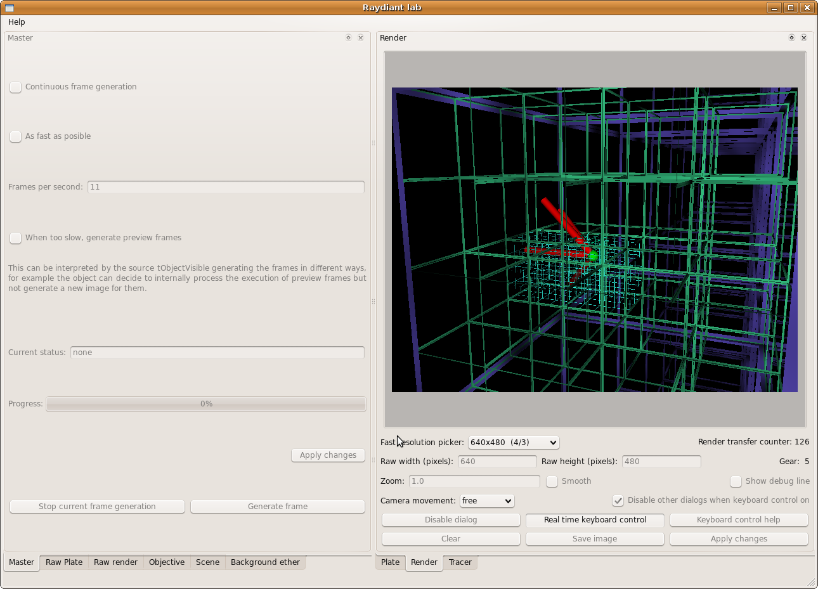Screen dimensions: 818x589
Task: Open the Fast resolution picker dropdown
Action: [513, 443]
